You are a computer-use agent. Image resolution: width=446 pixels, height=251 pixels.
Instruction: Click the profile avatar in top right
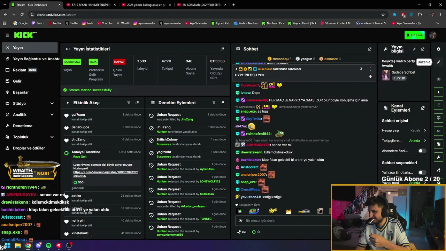coord(433,35)
